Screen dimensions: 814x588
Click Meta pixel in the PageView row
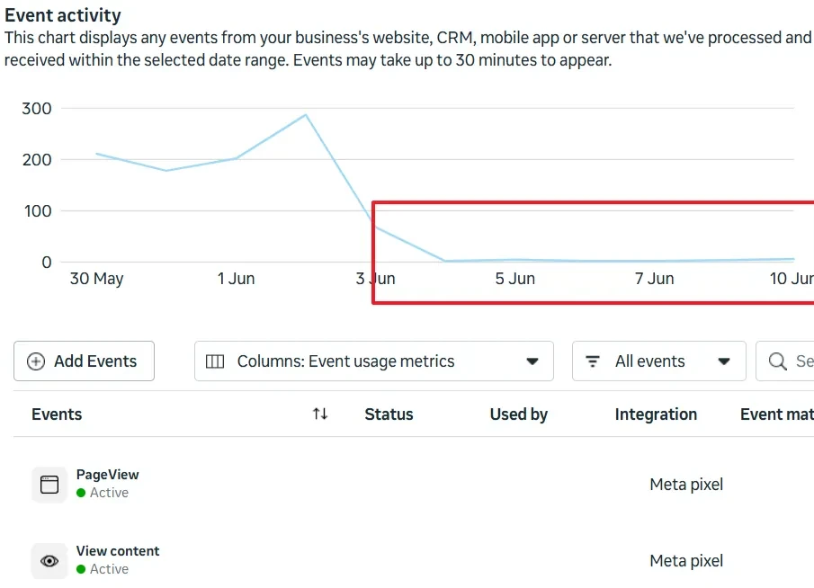686,485
